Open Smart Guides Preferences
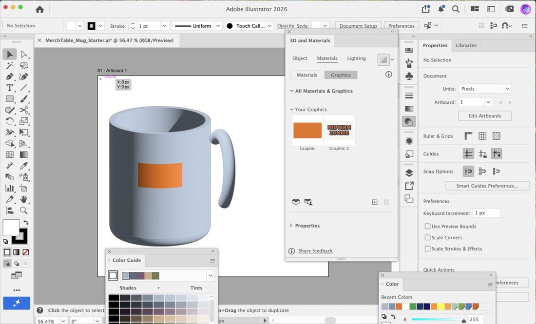536x324 pixels. [487, 186]
